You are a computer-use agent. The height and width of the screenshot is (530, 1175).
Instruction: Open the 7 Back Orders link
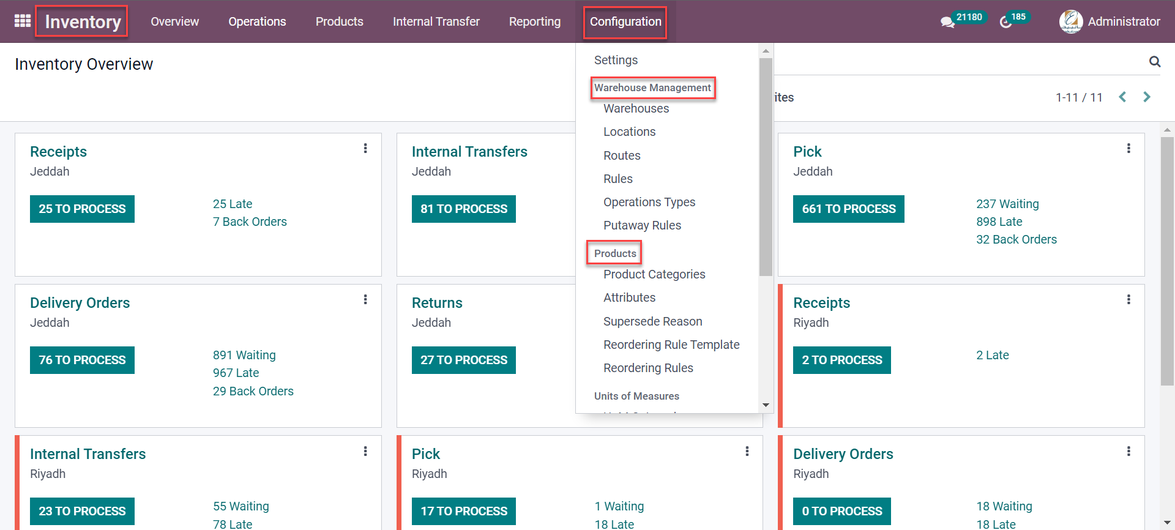tap(250, 222)
